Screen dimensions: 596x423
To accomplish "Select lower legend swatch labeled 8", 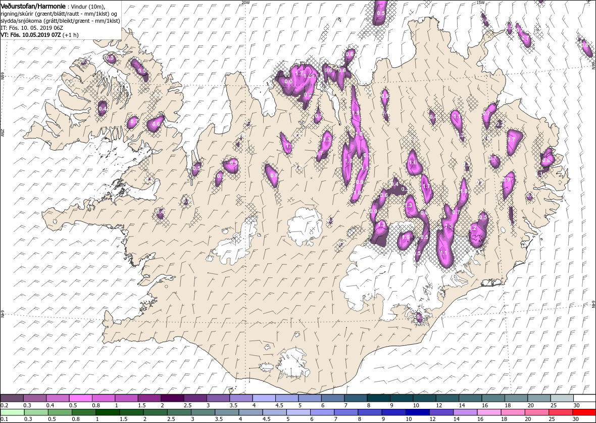I will click(x=369, y=412).
